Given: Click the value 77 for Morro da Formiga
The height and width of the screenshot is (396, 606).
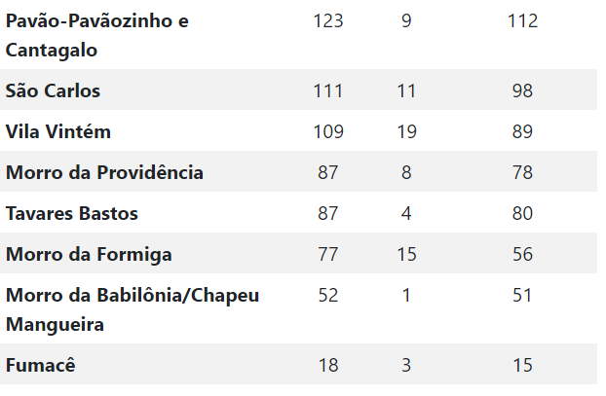Looking at the screenshot, I should (x=328, y=254).
